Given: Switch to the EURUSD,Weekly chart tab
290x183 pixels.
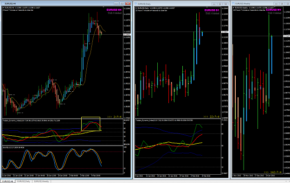Looking at the screenshot, I should coord(41,181).
